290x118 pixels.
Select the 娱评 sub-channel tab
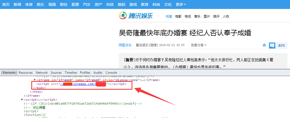pos(216,17)
